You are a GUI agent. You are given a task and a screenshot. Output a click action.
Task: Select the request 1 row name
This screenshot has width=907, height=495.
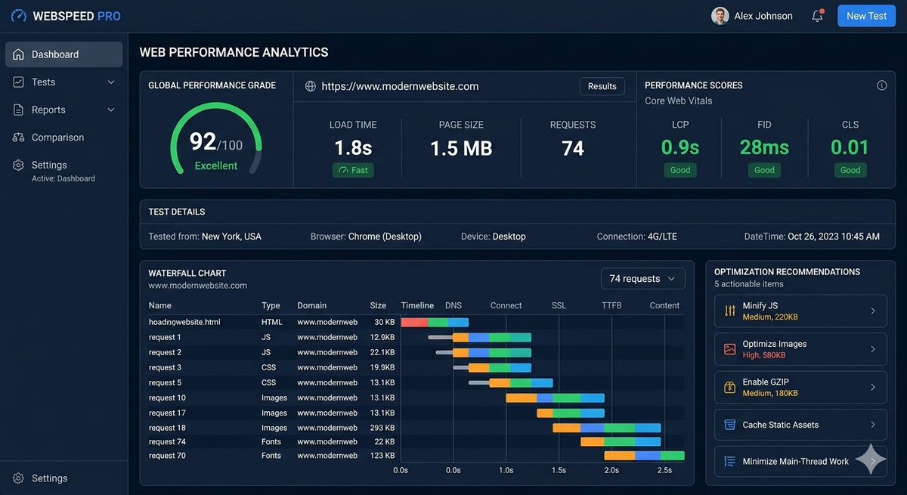tap(165, 337)
